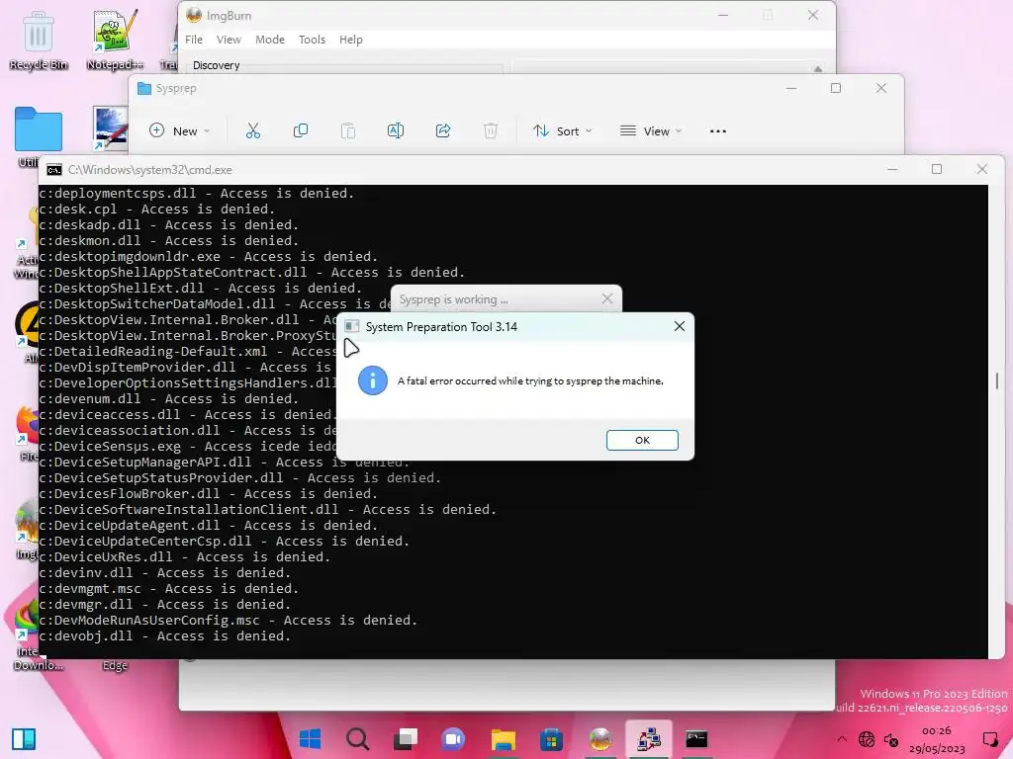Image resolution: width=1013 pixels, height=759 pixels.
Task: Open the Help menu in ImgBurn
Action: [351, 40]
